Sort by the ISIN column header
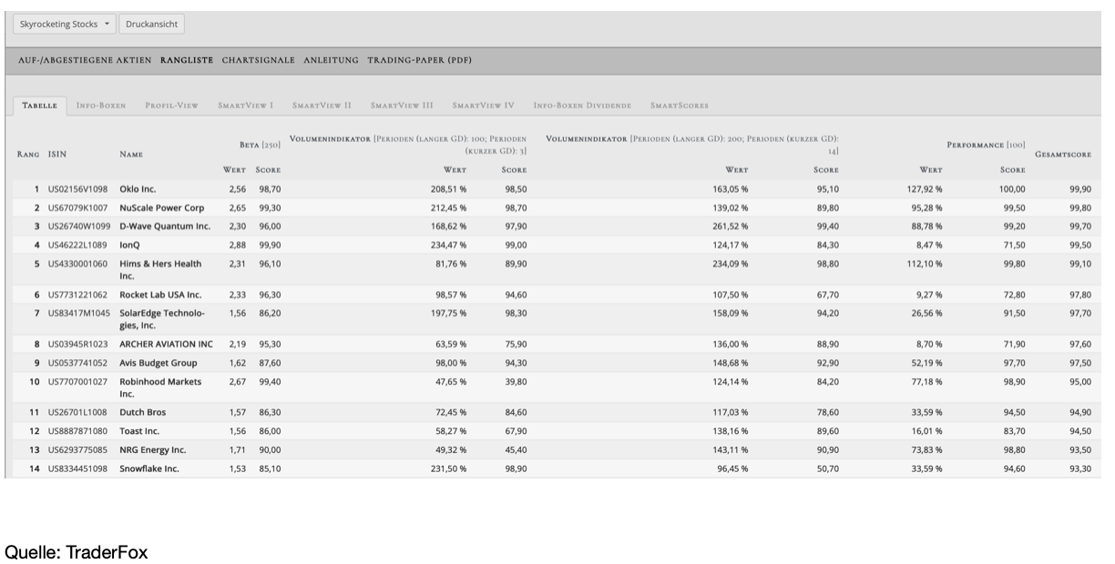 (x=57, y=155)
